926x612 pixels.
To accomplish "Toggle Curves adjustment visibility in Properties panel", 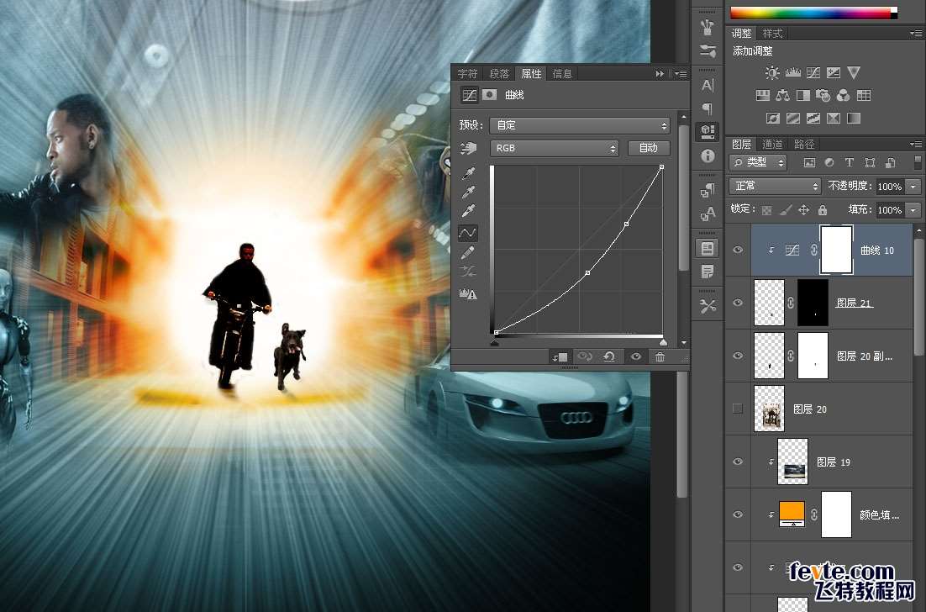I will point(635,356).
